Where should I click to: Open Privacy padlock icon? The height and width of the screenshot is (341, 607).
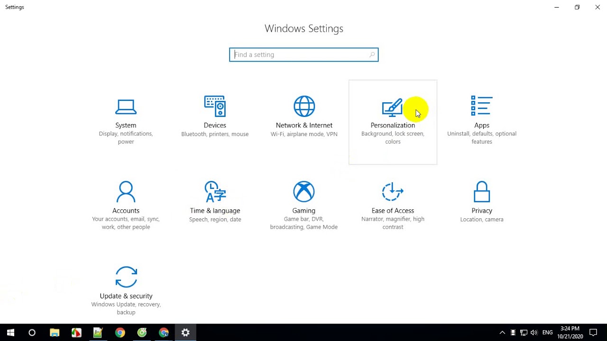tap(482, 192)
